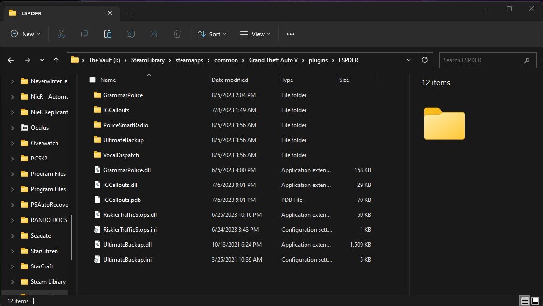This screenshot has width=543, height=306.
Task: Go up one directory level
Action: point(56,60)
